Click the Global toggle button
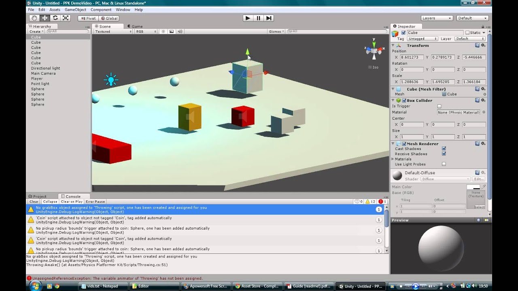518x291 pixels. (x=109, y=18)
